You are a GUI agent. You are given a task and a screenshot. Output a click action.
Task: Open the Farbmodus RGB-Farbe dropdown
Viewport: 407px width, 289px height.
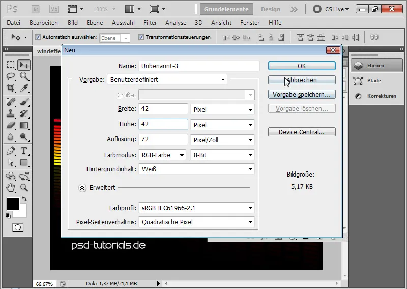point(162,155)
